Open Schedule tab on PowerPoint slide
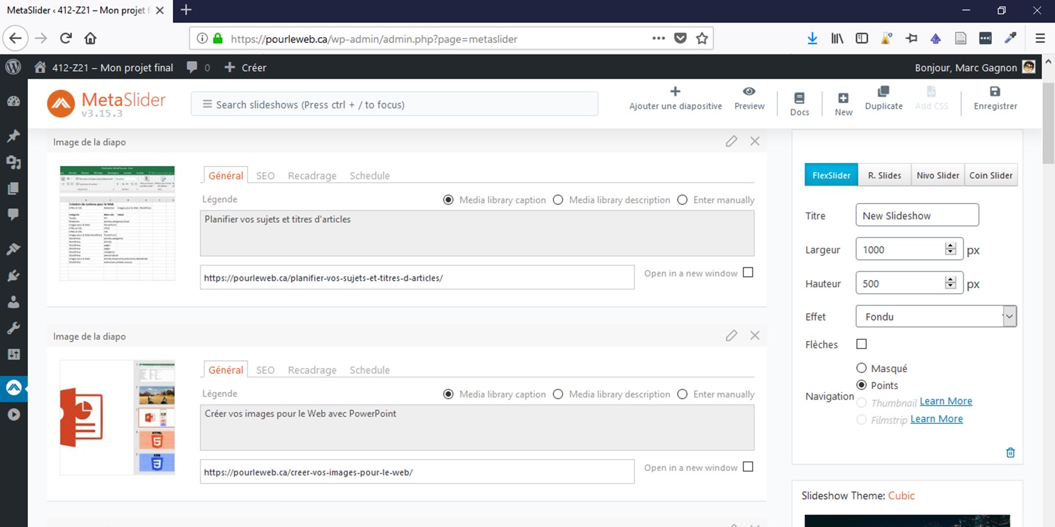Screen dimensions: 1055x527 click(370, 370)
